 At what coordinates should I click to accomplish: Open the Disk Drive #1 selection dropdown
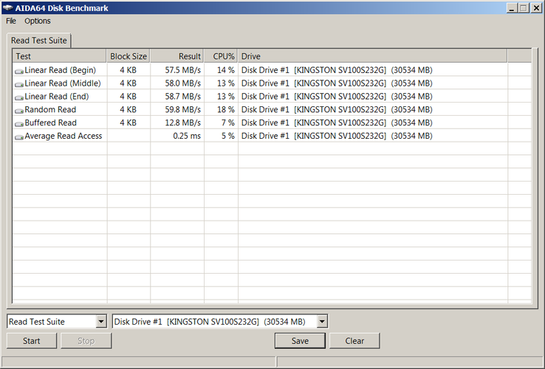pyautogui.click(x=322, y=321)
